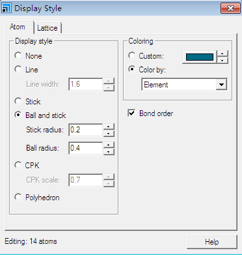Viewport: 242px width, 255px height.
Task: Enable Custom coloring option
Action: [x=131, y=55]
